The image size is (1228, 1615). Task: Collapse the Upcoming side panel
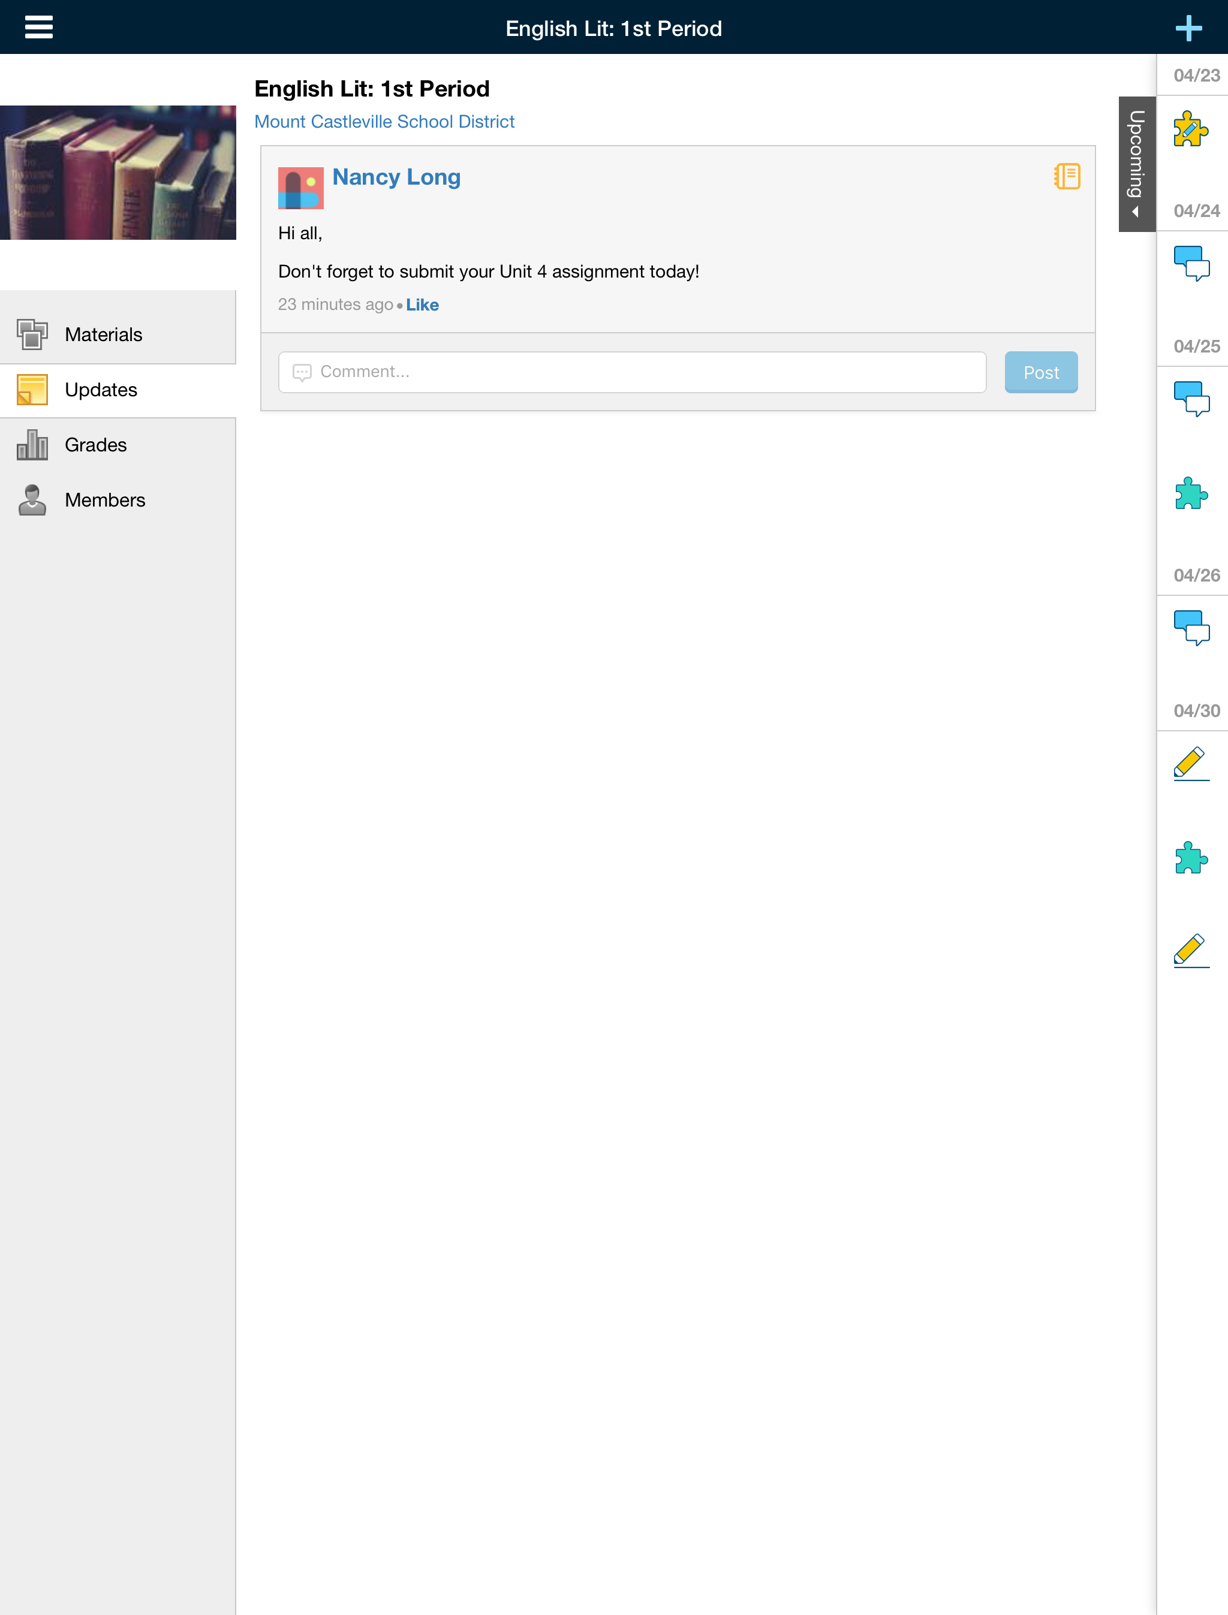pyautogui.click(x=1137, y=164)
